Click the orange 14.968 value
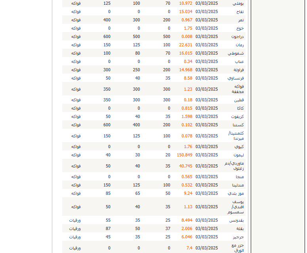This screenshot has width=307, height=253. (185, 70)
